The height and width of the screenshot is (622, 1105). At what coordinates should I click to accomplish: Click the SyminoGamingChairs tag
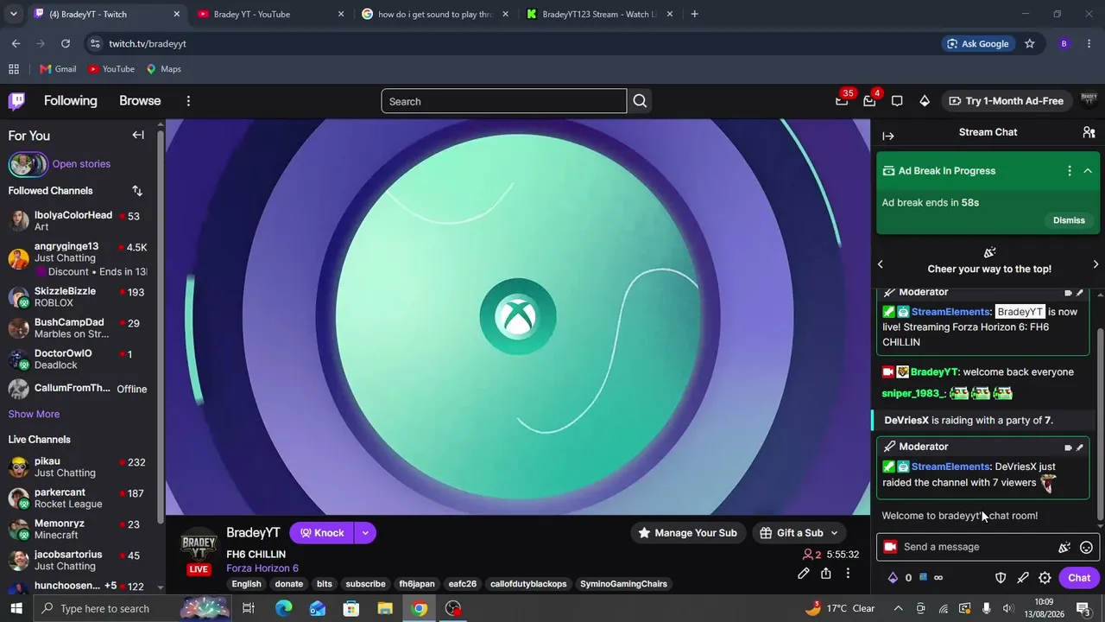[x=623, y=584]
